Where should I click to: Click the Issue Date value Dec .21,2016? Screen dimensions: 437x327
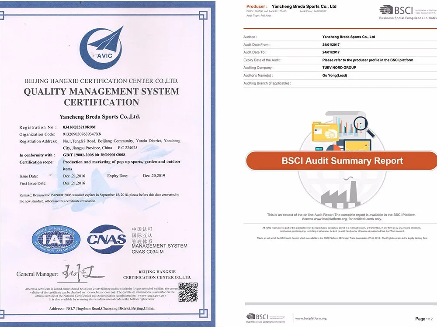coord(74,176)
